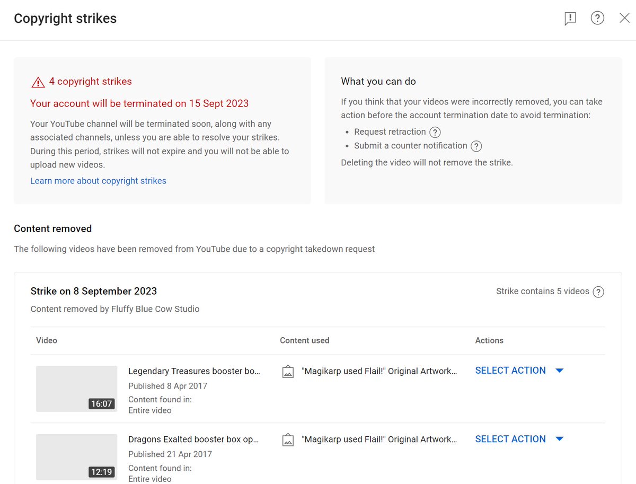Click Legendary Treasures booster box video title
636x484 pixels.
(x=194, y=371)
